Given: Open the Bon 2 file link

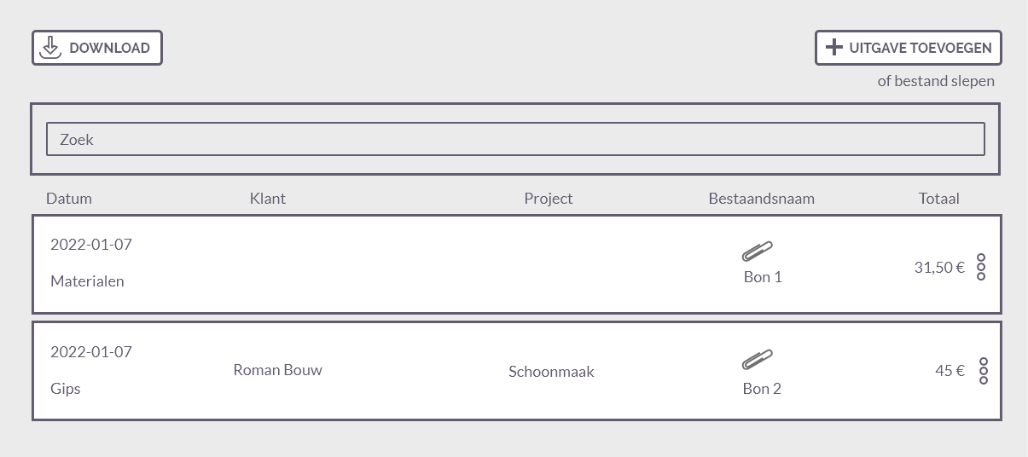Looking at the screenshot, I should 762,389.
